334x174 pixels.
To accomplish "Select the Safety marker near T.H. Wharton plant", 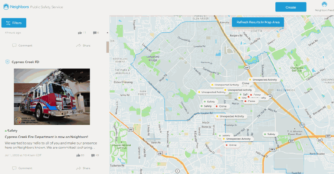I will (x=270, y=134).
